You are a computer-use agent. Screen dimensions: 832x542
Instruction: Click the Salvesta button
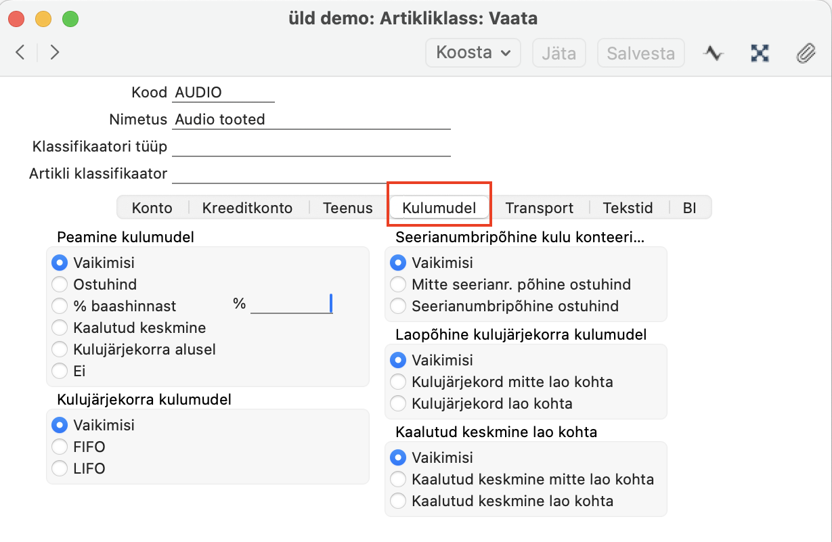tap(640, 53)
